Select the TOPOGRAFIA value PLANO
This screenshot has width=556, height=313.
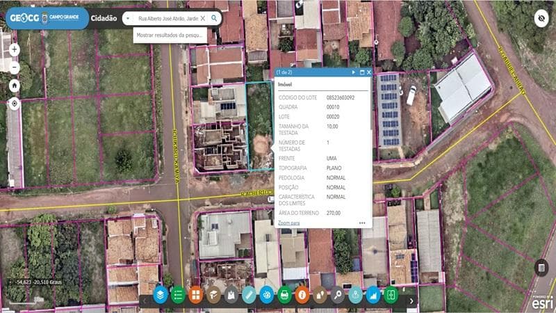point(334,168)
